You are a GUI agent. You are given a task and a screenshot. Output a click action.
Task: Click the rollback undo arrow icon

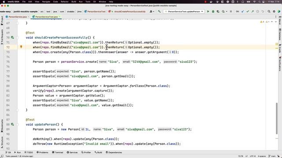coord(263,11)
